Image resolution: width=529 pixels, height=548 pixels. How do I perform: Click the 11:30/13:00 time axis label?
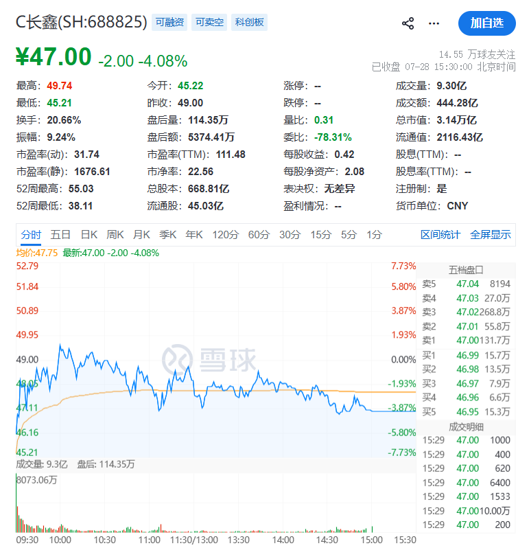tap(193, 540)
